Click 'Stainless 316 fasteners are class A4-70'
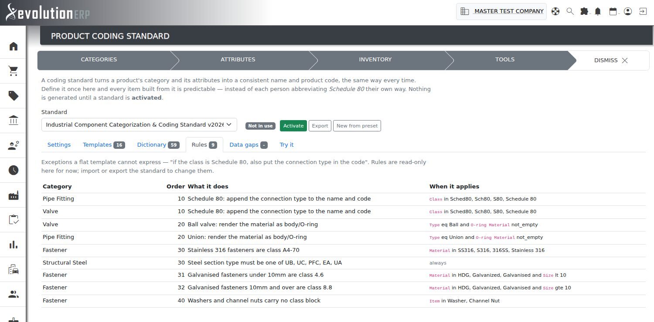The image size is (654, 322). 243,250
